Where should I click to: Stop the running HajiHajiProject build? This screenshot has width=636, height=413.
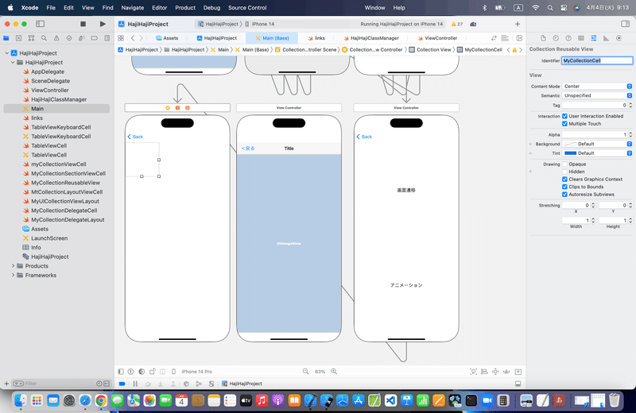tap(83, 24)
